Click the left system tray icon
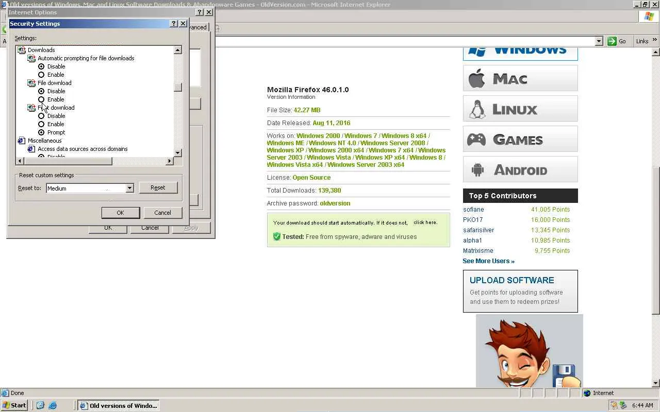This screenshot has width=660, height=412. click(x=615, y=405)
